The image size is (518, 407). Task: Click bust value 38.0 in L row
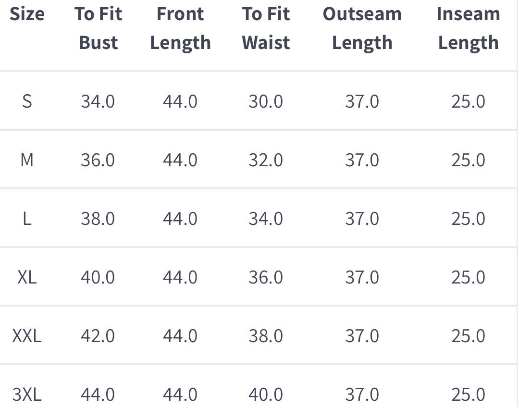[x=98, y=219]
